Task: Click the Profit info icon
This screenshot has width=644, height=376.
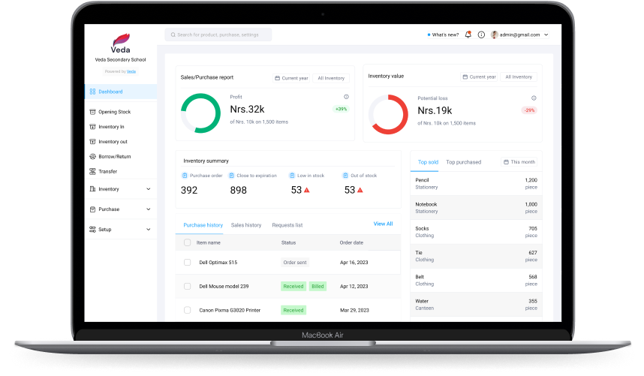Action: click(x=346, y=97)
